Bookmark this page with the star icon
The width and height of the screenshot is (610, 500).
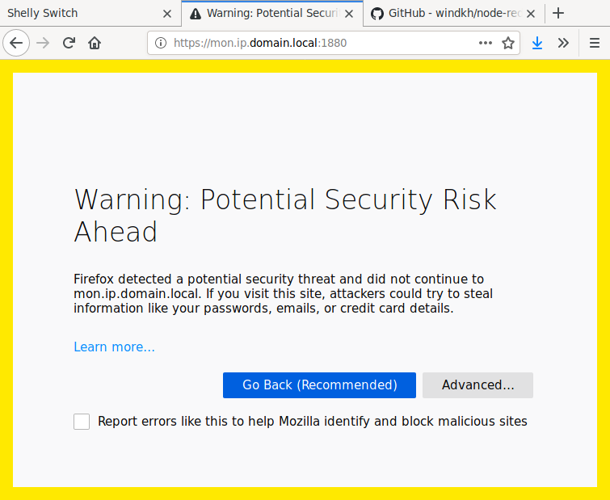(508, 43)
